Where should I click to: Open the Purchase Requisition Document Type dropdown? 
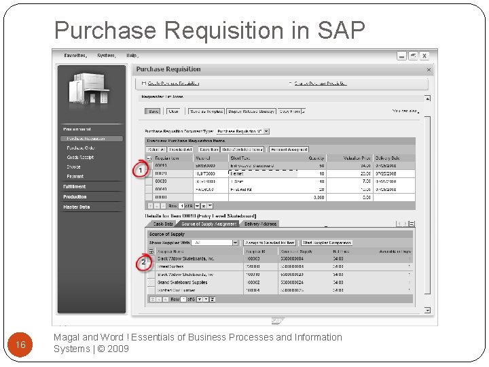pos(243,131)
